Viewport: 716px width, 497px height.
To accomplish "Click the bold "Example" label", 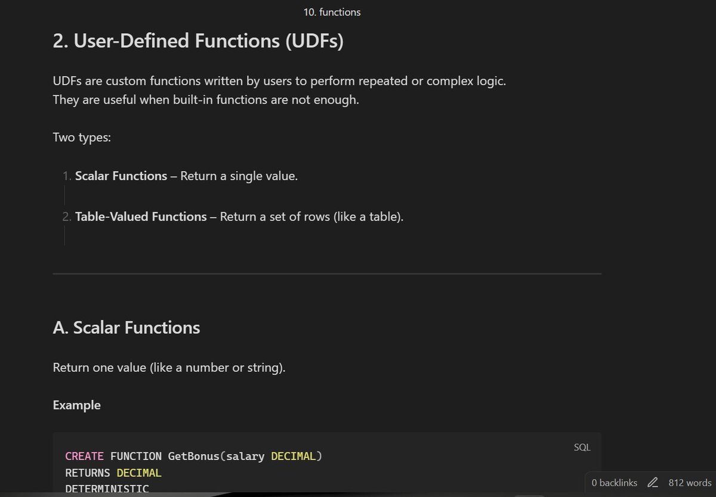I will coord(76,405).
